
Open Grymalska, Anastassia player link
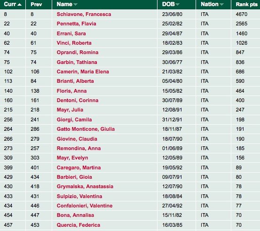pyautogui.click(x=85, y=186)
